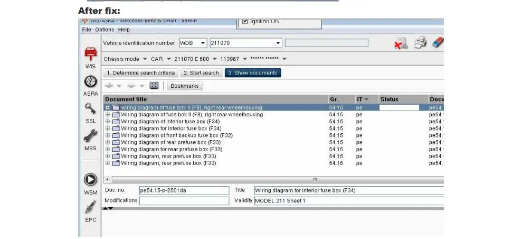Click the eraser icon

(438, 43)
